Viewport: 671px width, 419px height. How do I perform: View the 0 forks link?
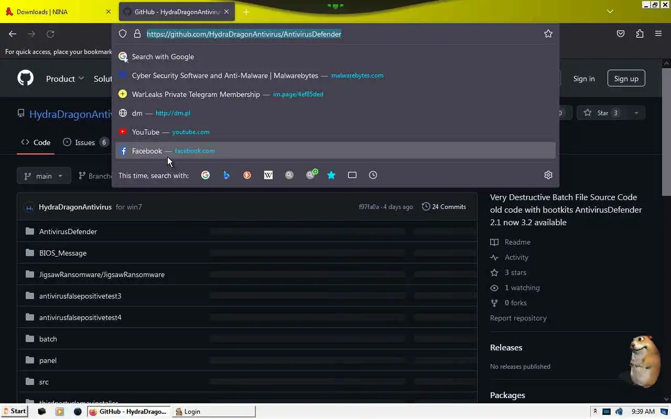click(508, 303)
